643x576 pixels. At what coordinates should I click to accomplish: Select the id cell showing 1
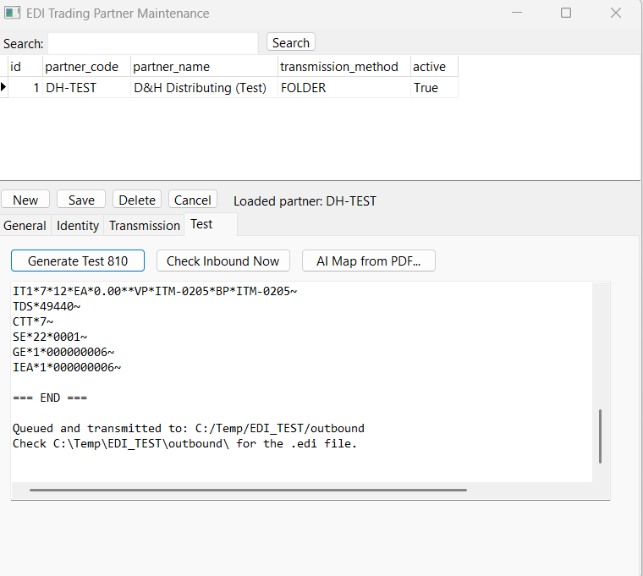click(x=25, y=87)
